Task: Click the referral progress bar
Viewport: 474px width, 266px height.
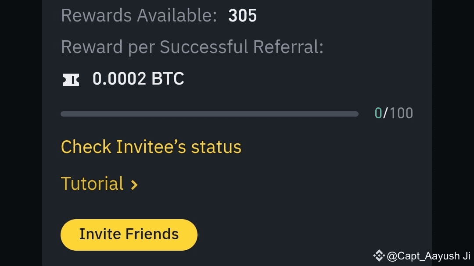Action: 209,114
